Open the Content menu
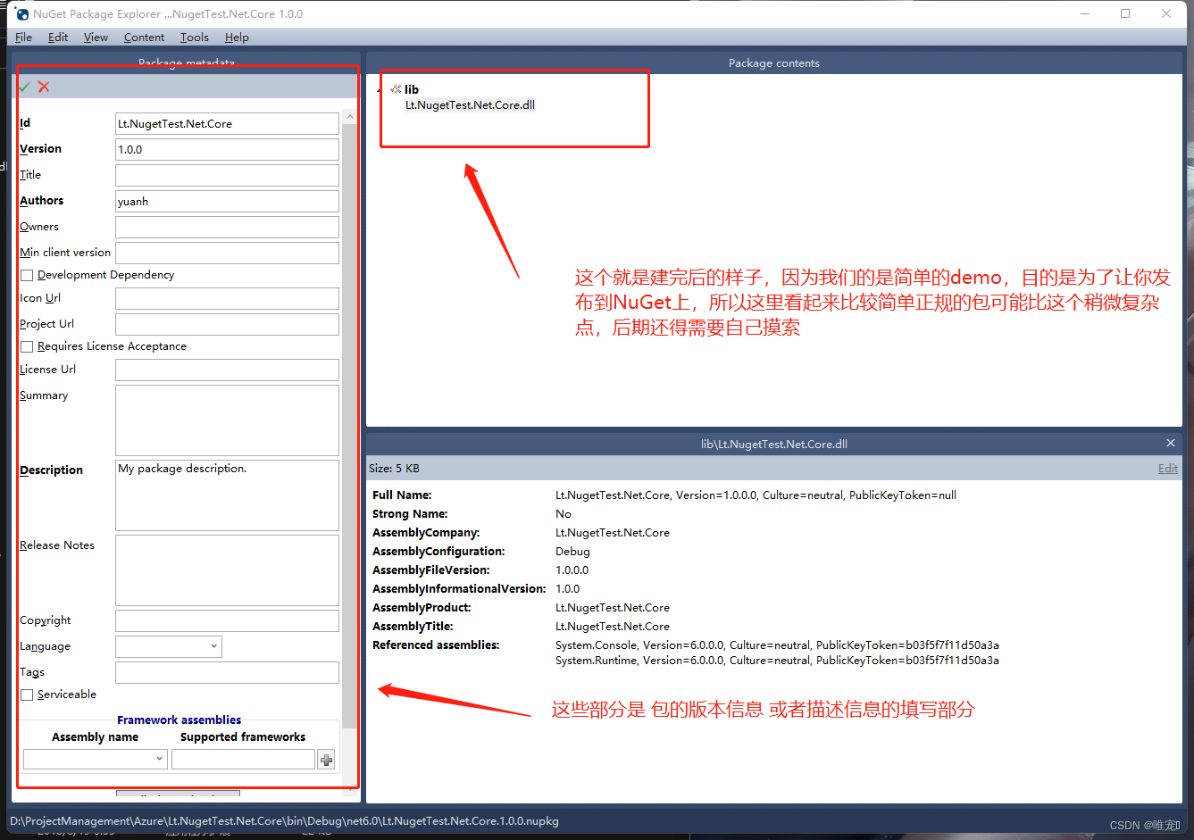 tap(144, 37)
